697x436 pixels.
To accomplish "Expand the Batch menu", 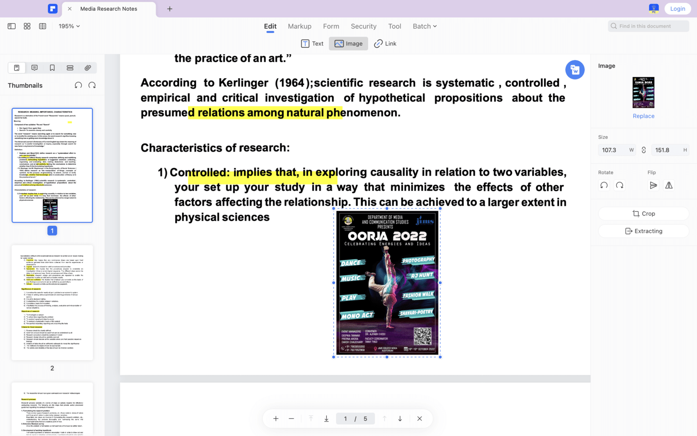I will point(424,26).
